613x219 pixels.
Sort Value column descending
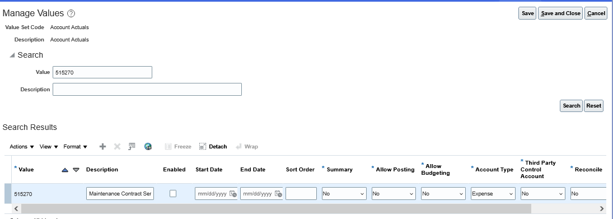[76, 170]
